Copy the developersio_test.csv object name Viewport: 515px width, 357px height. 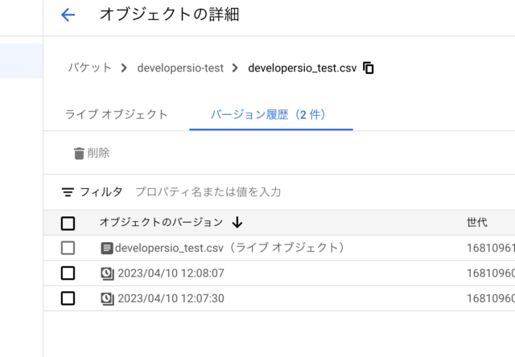click(369, 68)
